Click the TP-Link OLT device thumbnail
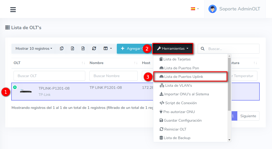Screen dimensions: 272x149 (x=26, y=91)
